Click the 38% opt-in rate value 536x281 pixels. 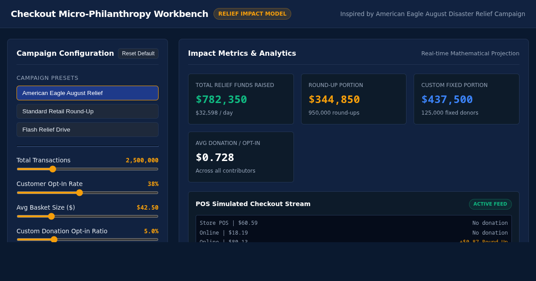pos(153,184)
